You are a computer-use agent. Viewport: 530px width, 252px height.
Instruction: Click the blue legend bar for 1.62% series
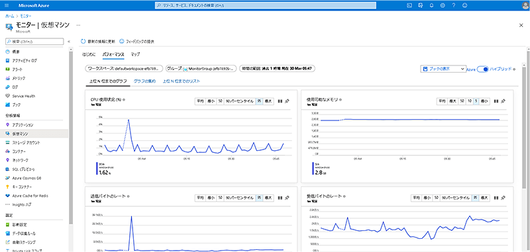pyautogui.click(x=97, y=169)
